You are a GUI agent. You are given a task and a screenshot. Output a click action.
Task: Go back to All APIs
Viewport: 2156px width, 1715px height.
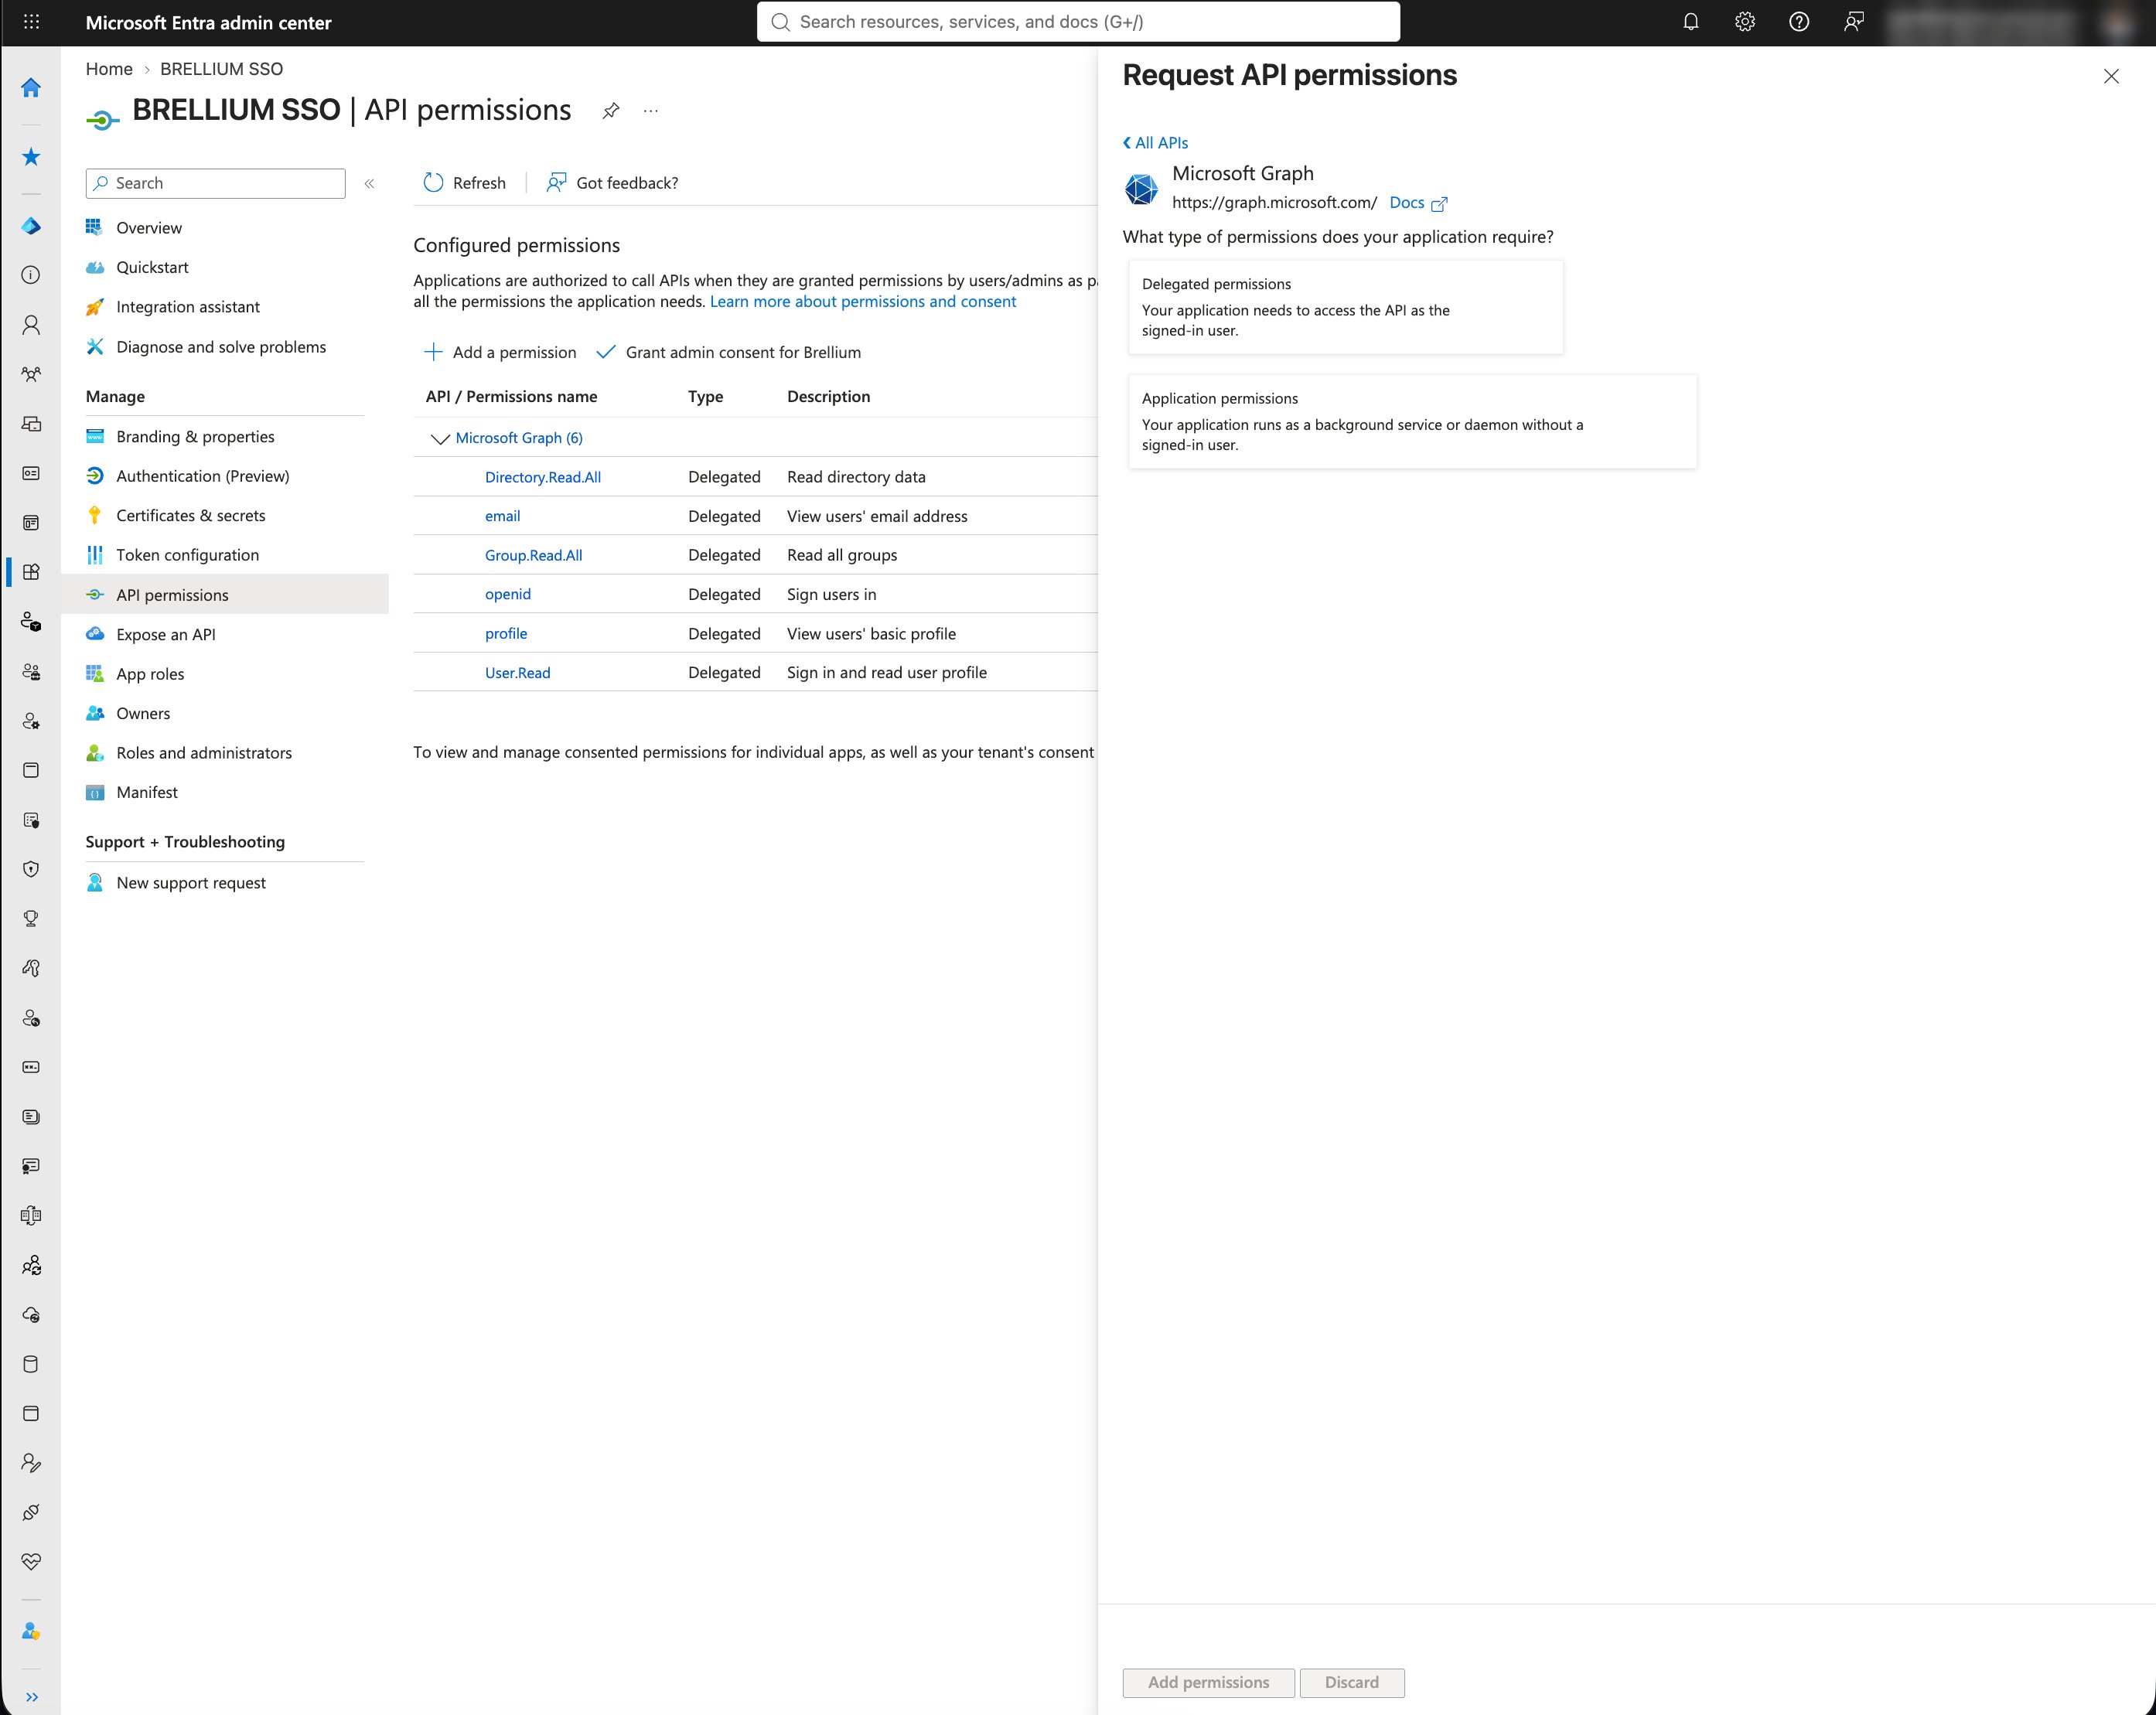pos(1155,143)
